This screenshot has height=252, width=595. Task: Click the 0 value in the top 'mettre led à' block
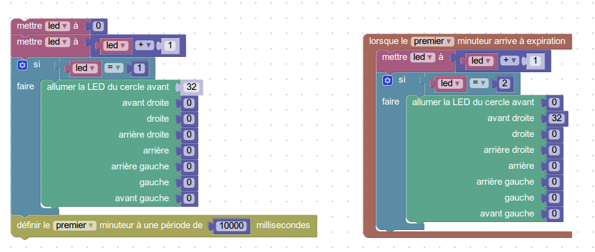(97, 26)
